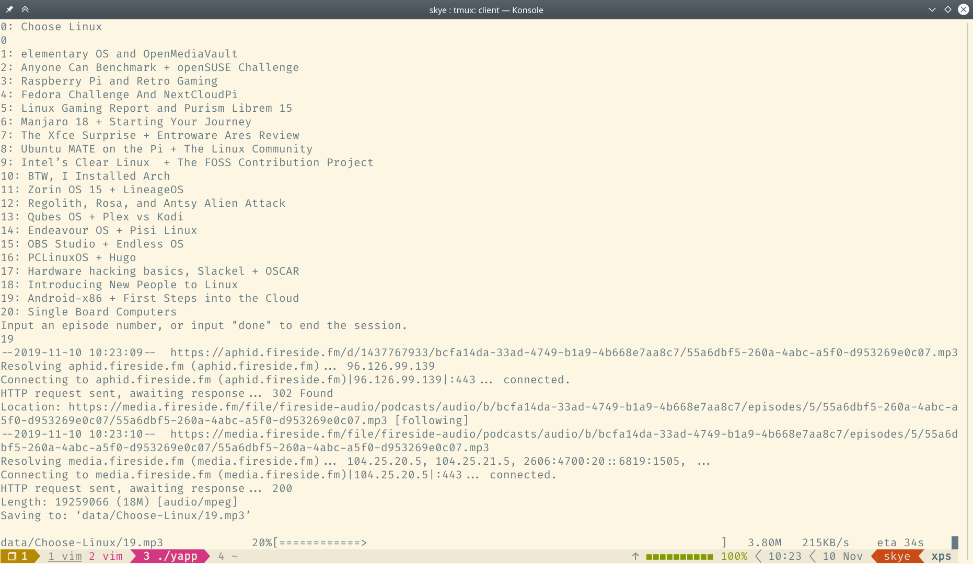Click the 20% progress percentage
973x564 pixels.
[262, 543]
